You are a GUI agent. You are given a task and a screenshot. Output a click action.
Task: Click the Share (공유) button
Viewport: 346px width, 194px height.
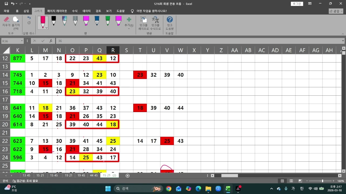tap(336, 11)
